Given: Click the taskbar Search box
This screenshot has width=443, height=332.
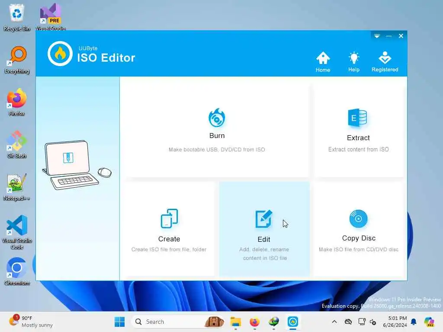Looking at the screenshot, I should pyautogui.click(x=179, y=322).
